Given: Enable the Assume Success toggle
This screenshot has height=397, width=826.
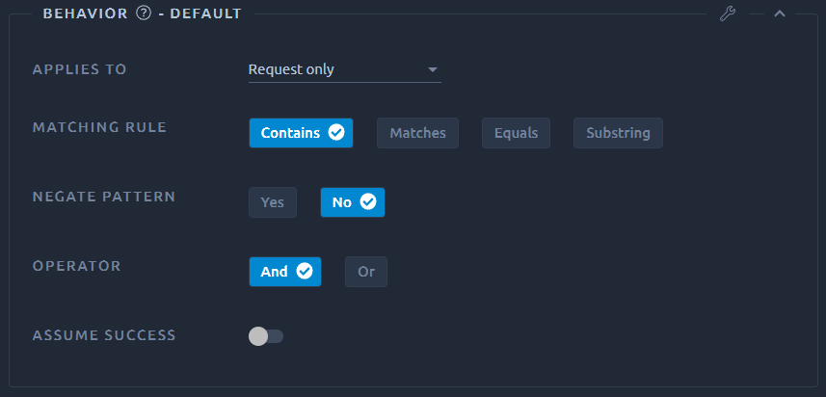Looking at the screenshot, I should (266, 336).
